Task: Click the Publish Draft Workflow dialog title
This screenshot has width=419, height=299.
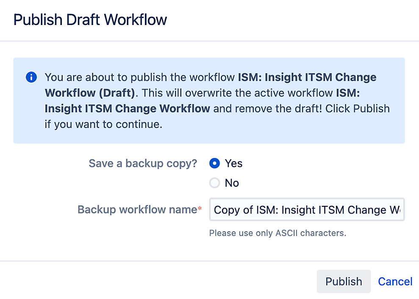Action: pyautogui.click(x=90, y=19)
